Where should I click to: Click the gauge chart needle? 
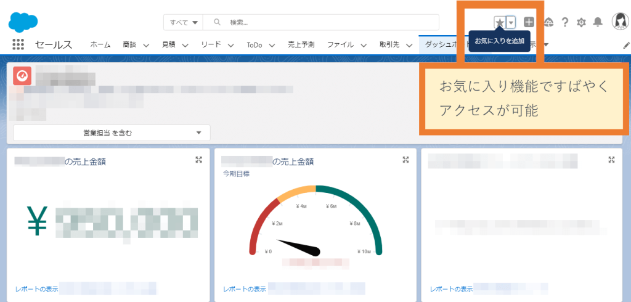coord(299,247)
